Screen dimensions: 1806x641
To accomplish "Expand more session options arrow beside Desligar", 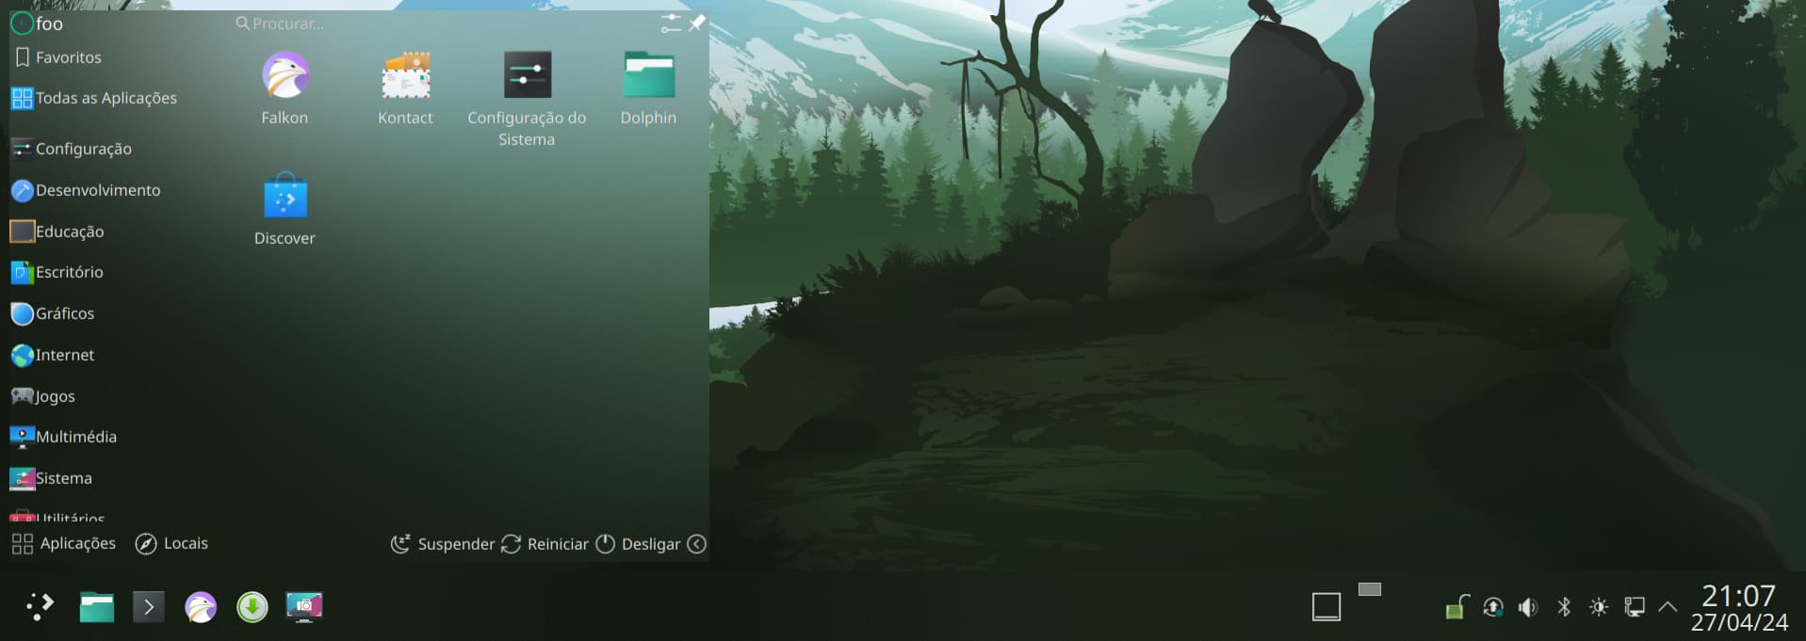I will pyautogui.click(x=696, y=544).
